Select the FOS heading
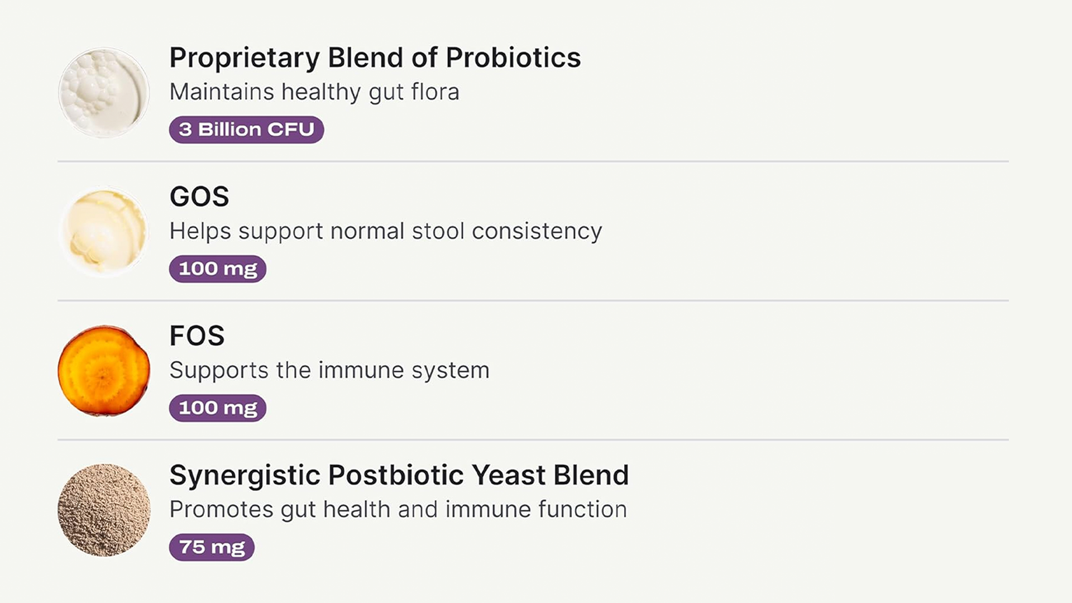Viewport: 1072px width, 603px height. [x=197, y=336]
